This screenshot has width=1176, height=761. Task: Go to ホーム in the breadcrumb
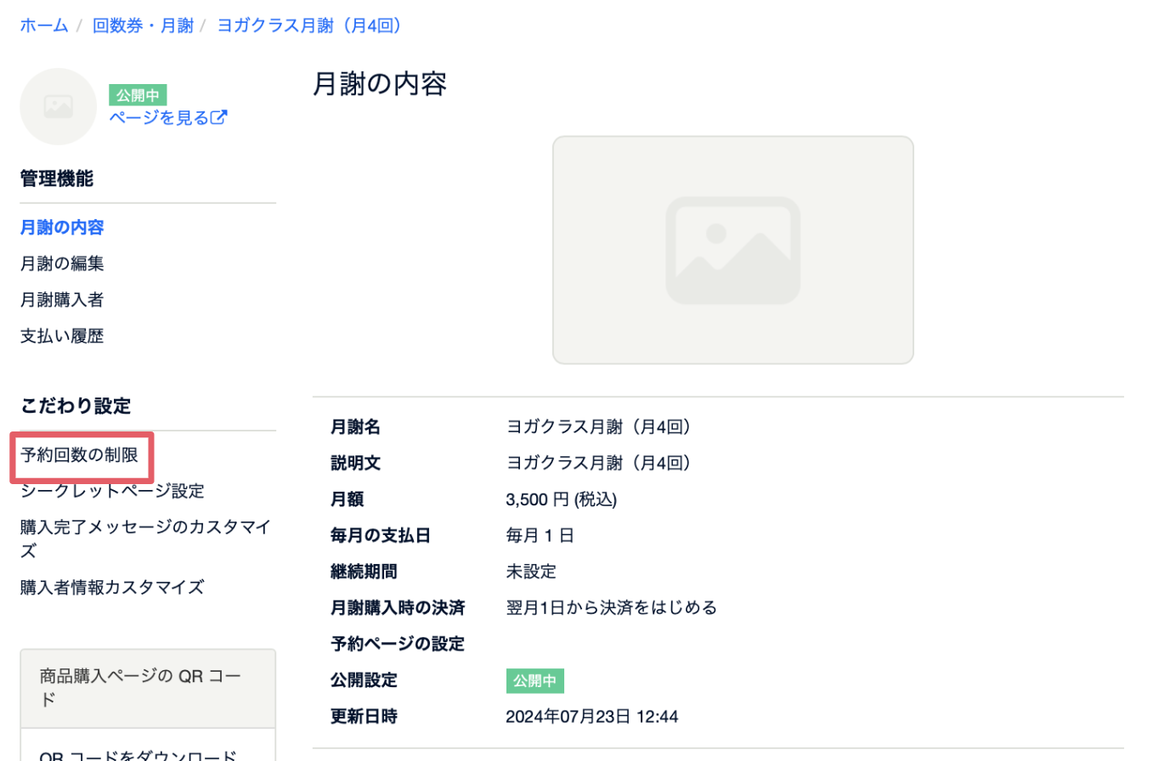click(44, 25)
